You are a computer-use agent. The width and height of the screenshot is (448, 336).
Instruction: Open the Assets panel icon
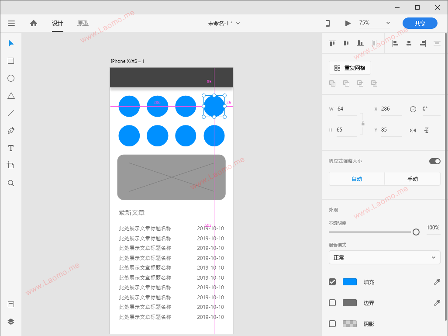click(11, 304)
